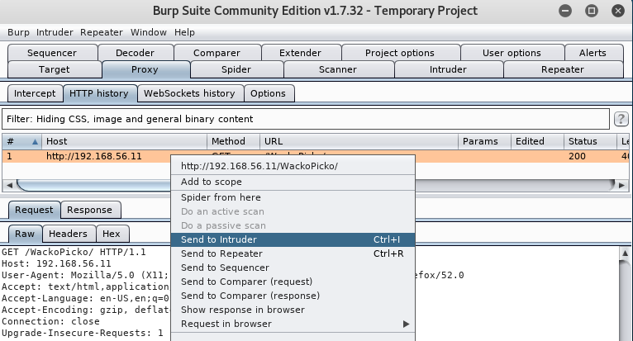Choose Send to Sequencer
Image resolution: width=633 pixels, height=341 pixels.
click(x=293, y=268)
